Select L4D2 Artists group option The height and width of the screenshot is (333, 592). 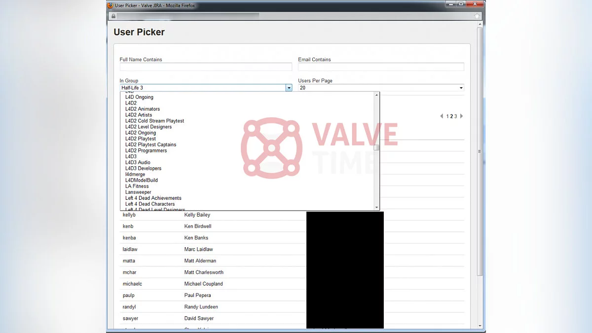[x=139, y=115]
